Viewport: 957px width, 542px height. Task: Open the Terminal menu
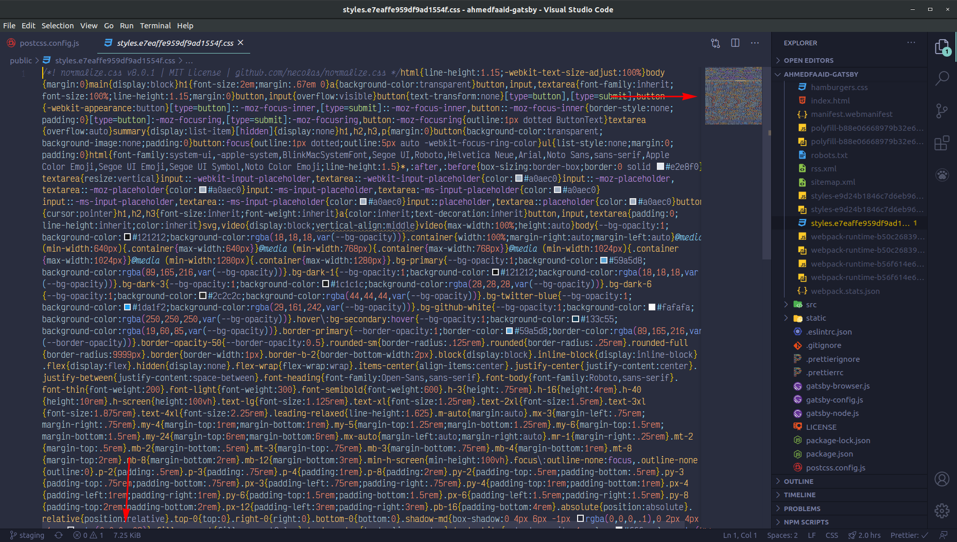[x=155, y=26]
